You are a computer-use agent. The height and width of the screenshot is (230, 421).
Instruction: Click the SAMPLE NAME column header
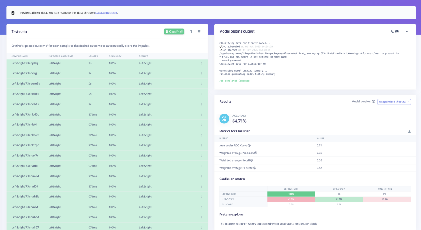20,56
